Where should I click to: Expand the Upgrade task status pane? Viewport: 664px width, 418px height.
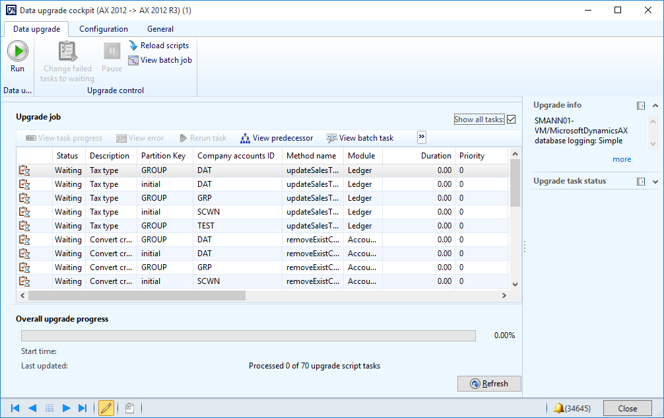[x=655, y=182]
